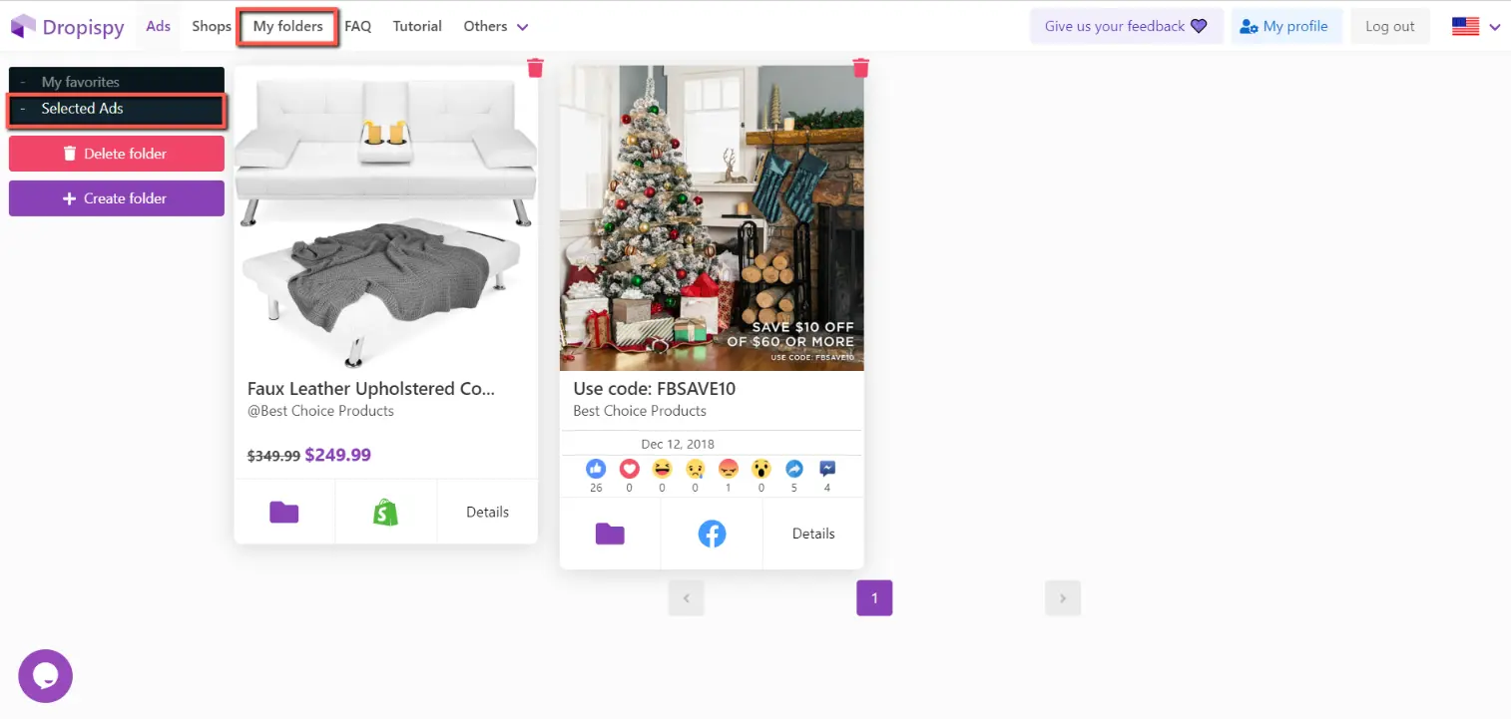Open the Tutorial menu item
Image resolution: width=1511 pixels, height=719 pixels.
click(417, 26)
